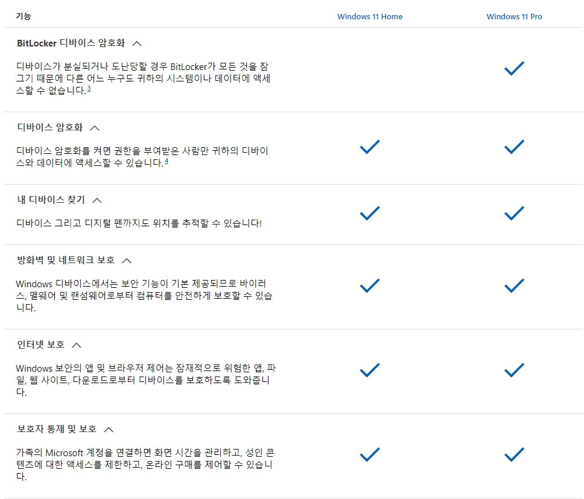The image size is (584, 499).
Task: Collapse the 인터넷 보호 section chevron
Action: 77,345
